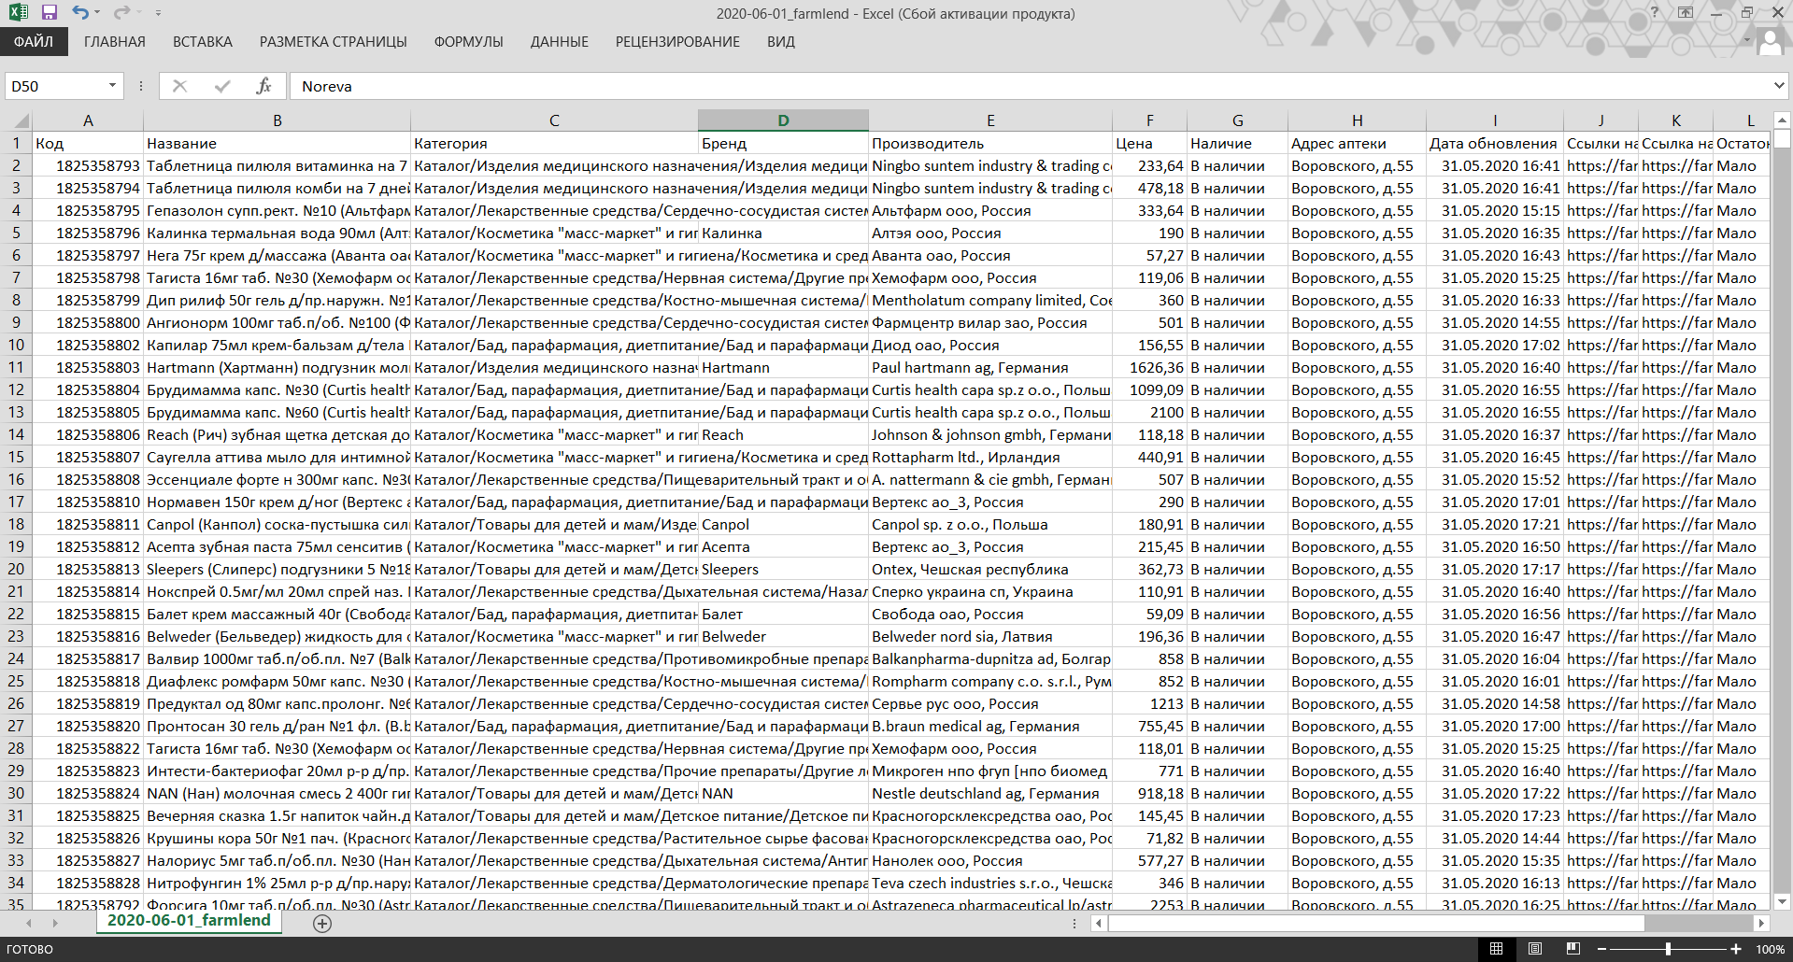
Task: Open the ФАЙЛ tab
Action: (x=34, y=42)
